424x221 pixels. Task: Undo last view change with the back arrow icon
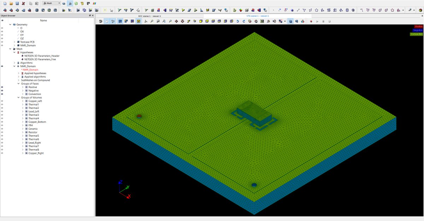click(x=238, y=22)
